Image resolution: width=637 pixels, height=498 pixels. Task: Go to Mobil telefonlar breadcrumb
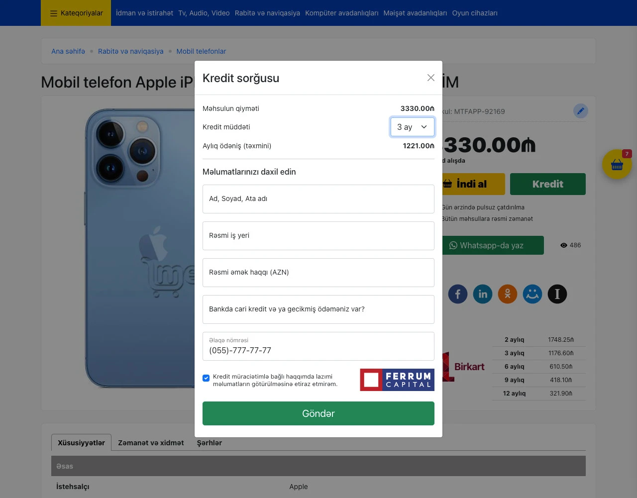click(x=201, y=51)
